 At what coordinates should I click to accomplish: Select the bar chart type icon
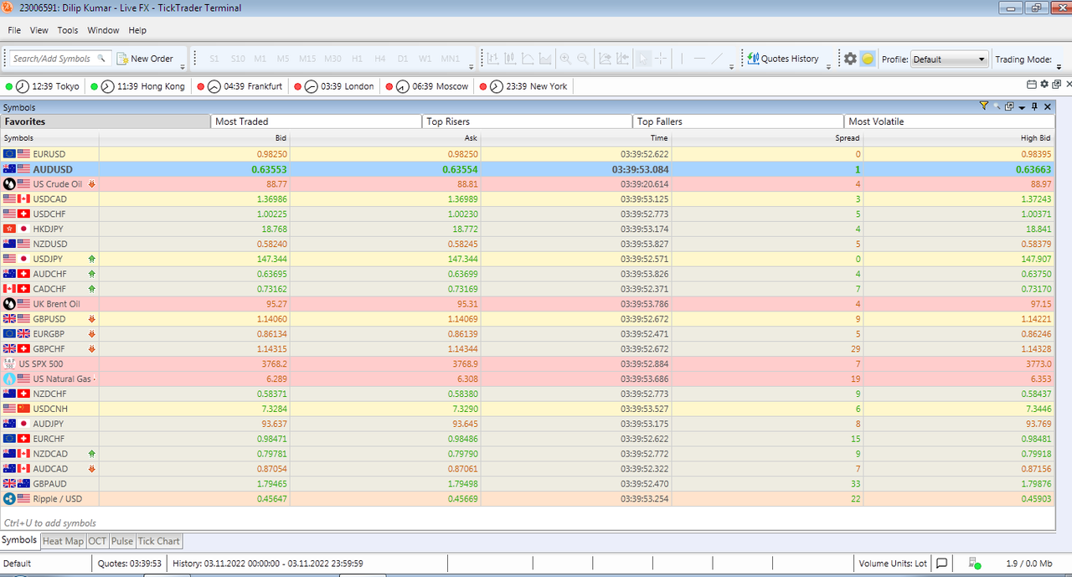click(x=493, y=59)
